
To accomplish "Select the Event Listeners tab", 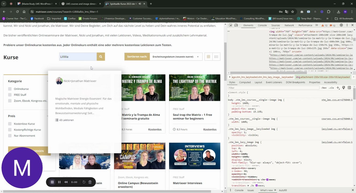I will click(273, 82).
